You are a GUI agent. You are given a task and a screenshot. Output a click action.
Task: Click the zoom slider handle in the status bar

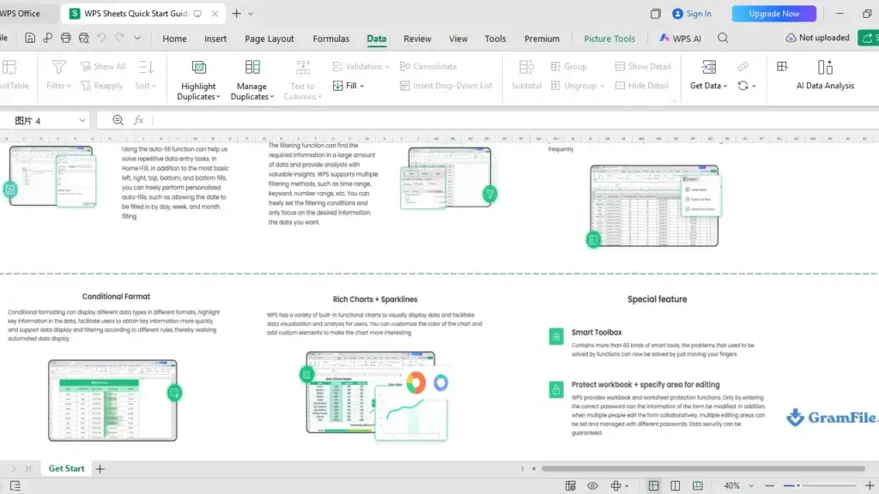(797, 485)
